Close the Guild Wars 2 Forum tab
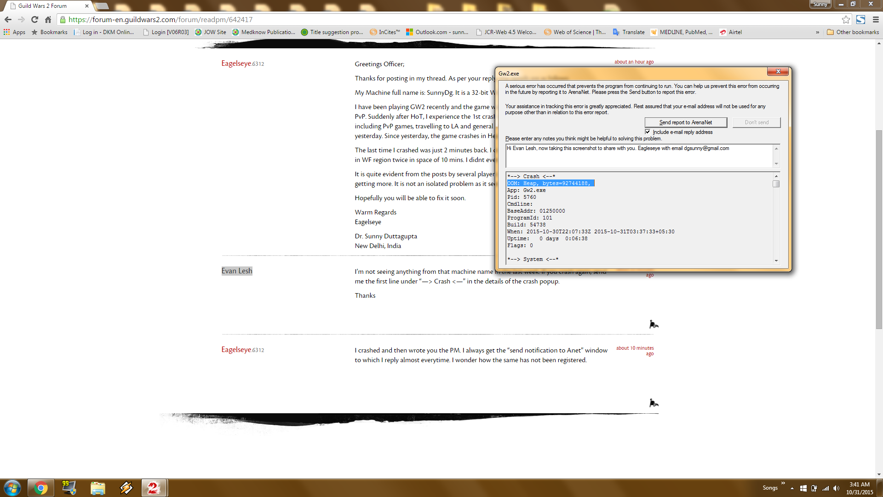 pos(87,6)
